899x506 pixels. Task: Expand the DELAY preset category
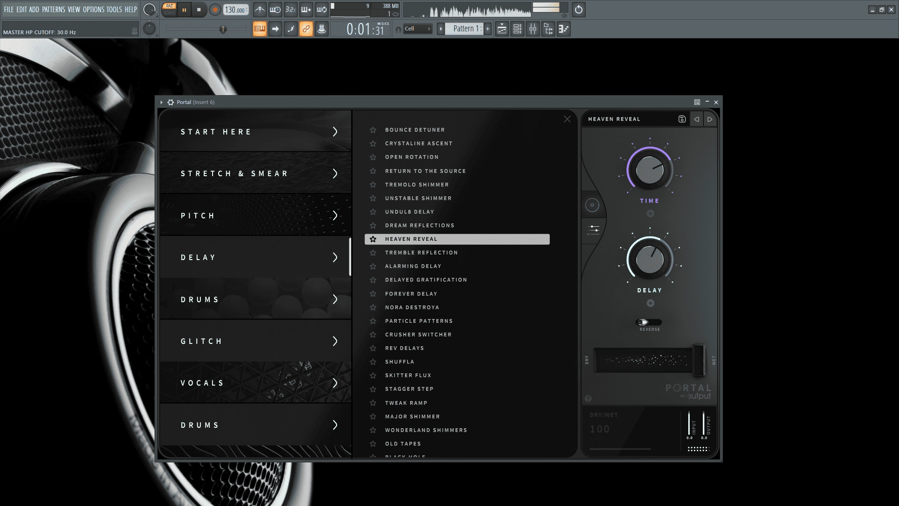(256, 257)
